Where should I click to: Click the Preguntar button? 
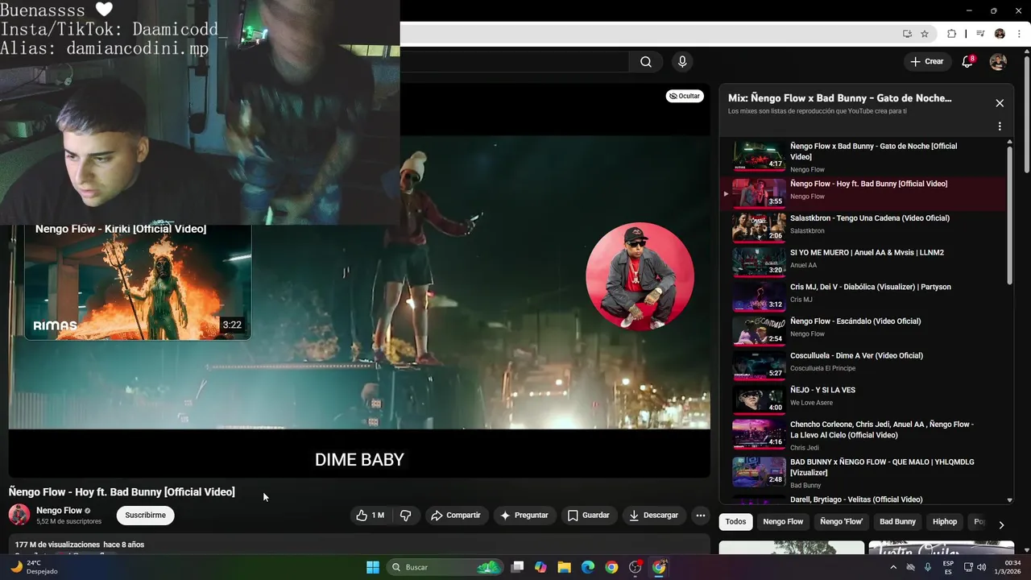point(524,516)
